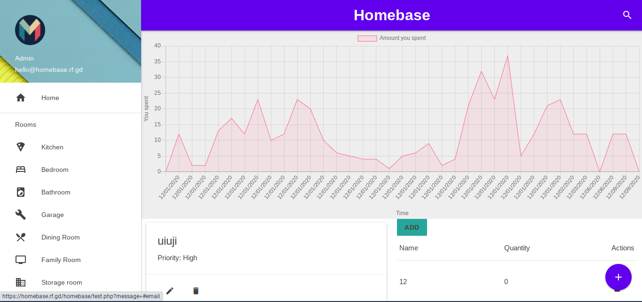Click the hello@homebase.rf.gd email
Viewport: 642px width, 302px height.
[x=49, y=70]
